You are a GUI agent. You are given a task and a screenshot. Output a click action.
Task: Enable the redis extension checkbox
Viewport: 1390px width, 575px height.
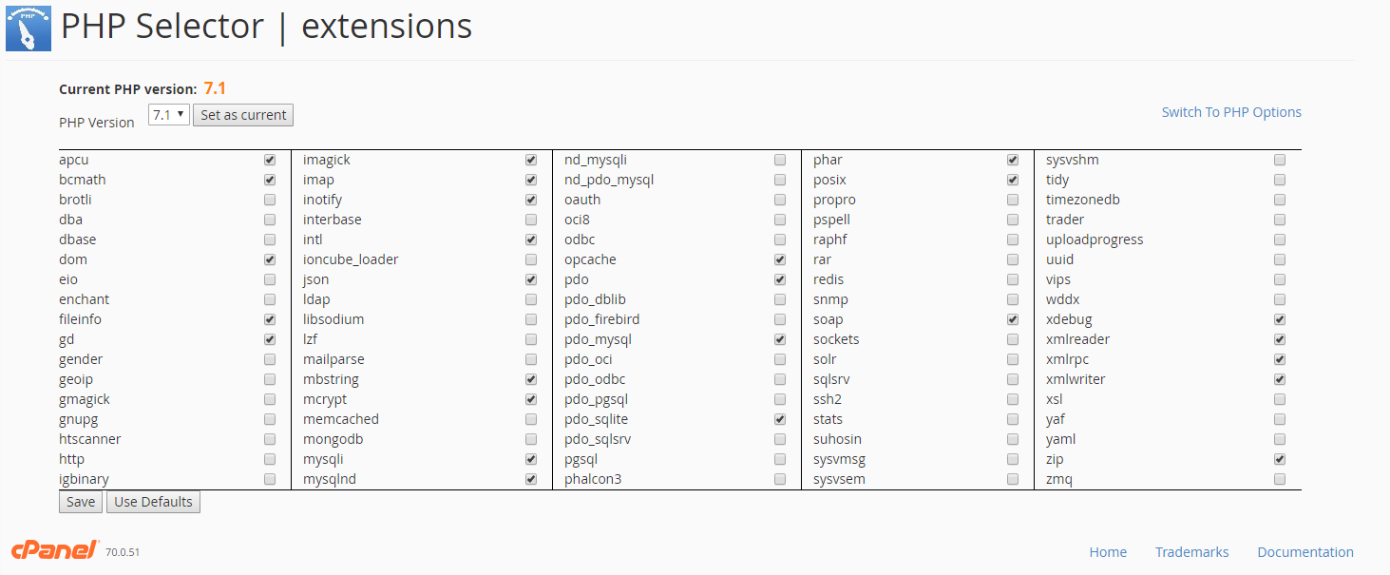(1013, 279)
